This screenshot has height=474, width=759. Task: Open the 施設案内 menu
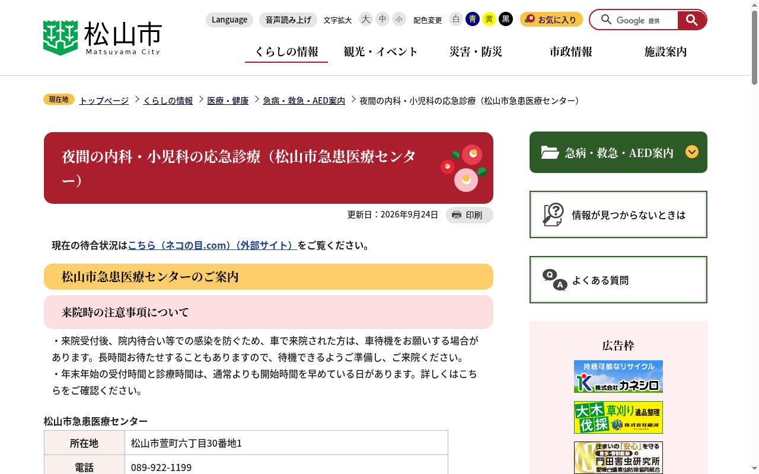(x=665, y=52)
